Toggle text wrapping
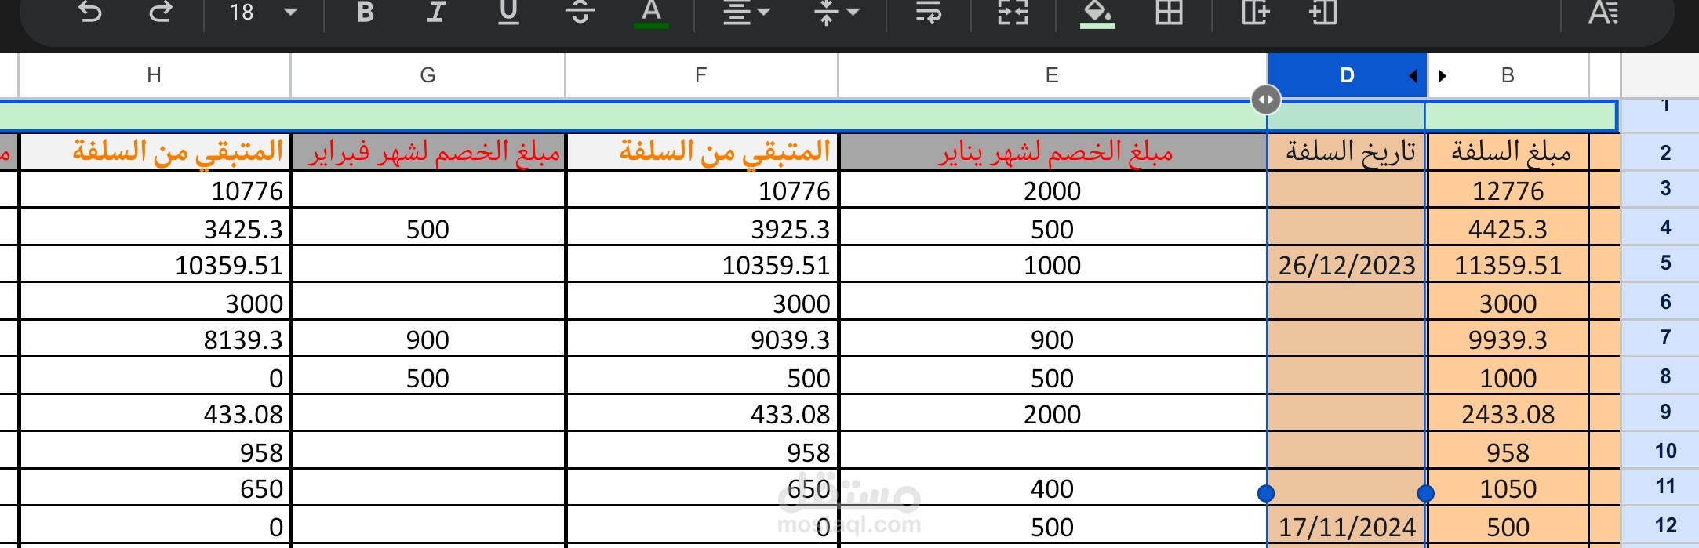 tap(929, 13)
